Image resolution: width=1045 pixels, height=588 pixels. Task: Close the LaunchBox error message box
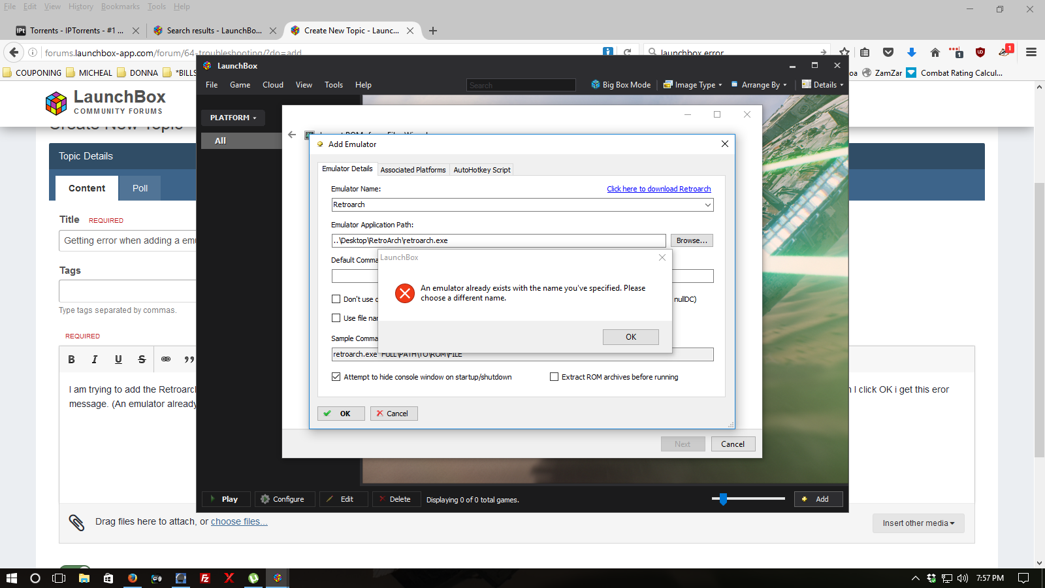coord(662,257)
